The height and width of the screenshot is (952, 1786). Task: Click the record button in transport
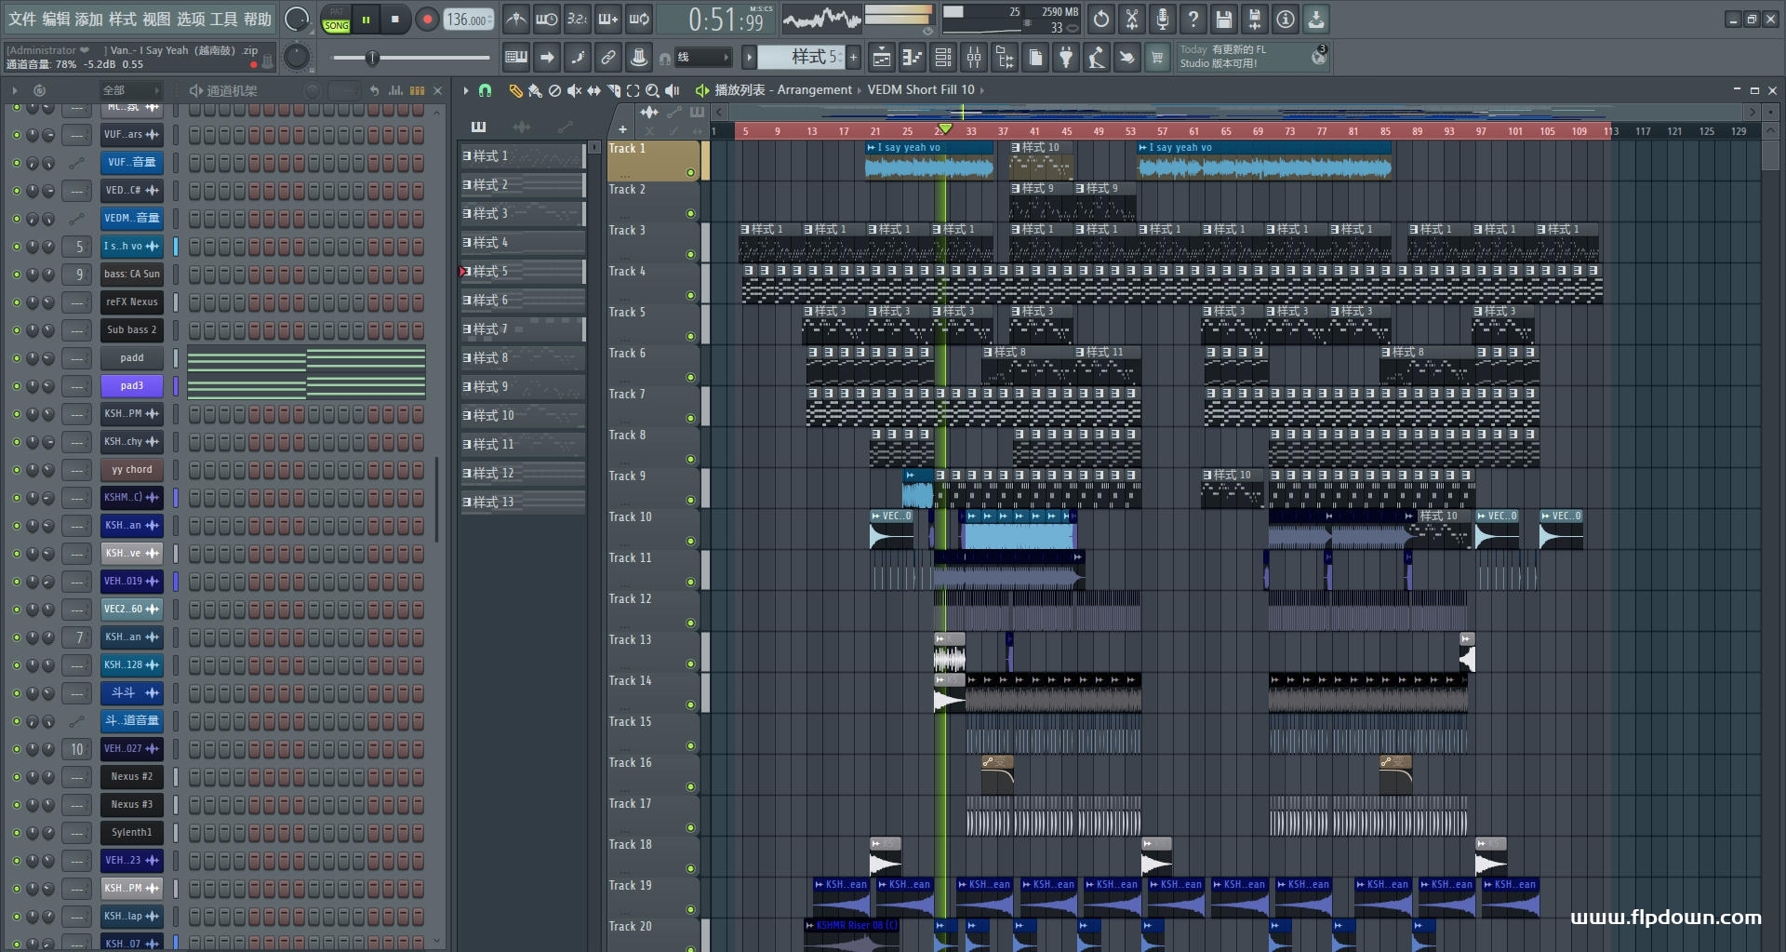coord(427,20)
